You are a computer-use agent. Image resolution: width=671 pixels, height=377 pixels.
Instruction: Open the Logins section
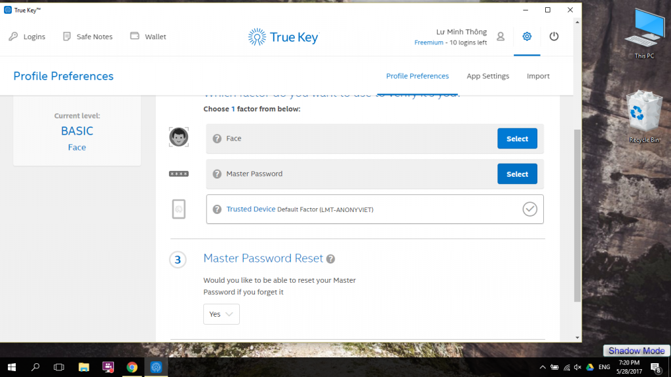26,37
